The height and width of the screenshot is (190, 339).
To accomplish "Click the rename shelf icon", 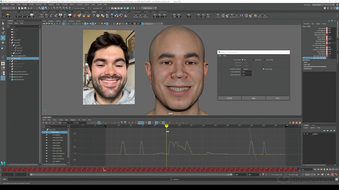I will tap(218, 16).
